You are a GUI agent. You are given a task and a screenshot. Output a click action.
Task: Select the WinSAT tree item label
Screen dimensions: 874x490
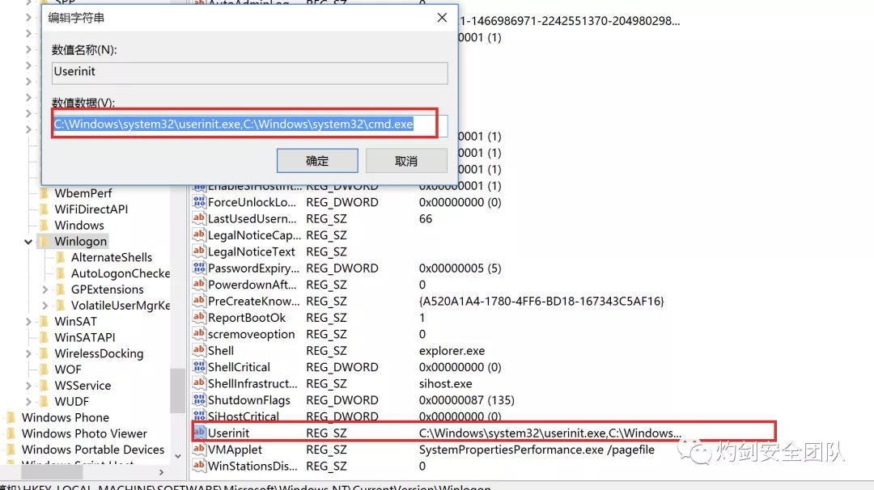(76, 322)
